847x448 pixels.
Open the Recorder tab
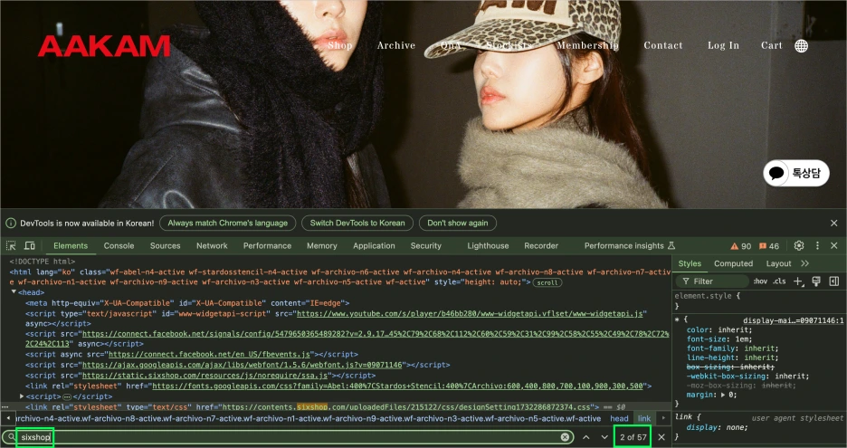coord(541,245)
